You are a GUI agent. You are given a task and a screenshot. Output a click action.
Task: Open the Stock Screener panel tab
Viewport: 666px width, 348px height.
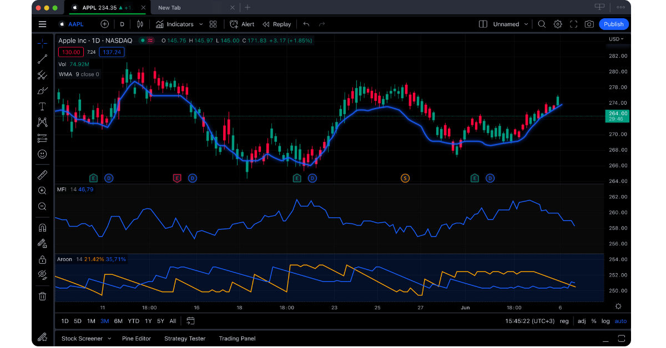pos(82,339)
